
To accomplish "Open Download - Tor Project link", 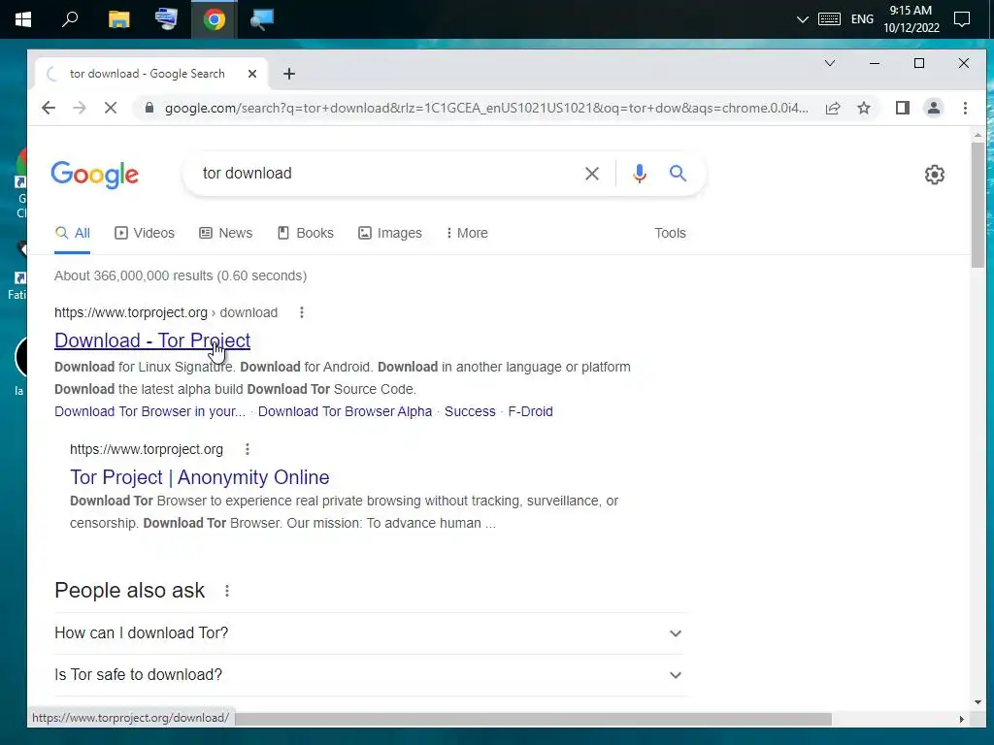I will 152,340.
